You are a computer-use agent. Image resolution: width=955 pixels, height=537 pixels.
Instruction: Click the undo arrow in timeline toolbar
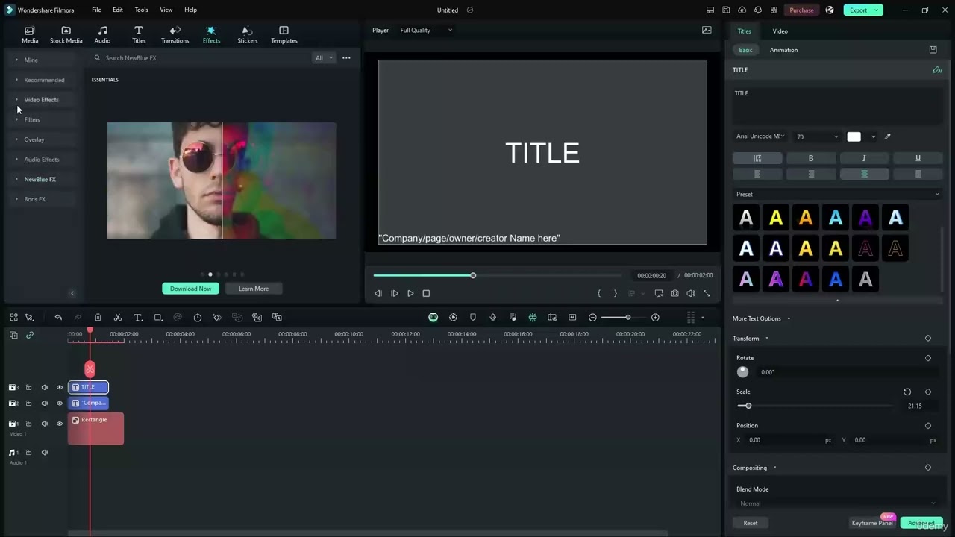(58, 318)
